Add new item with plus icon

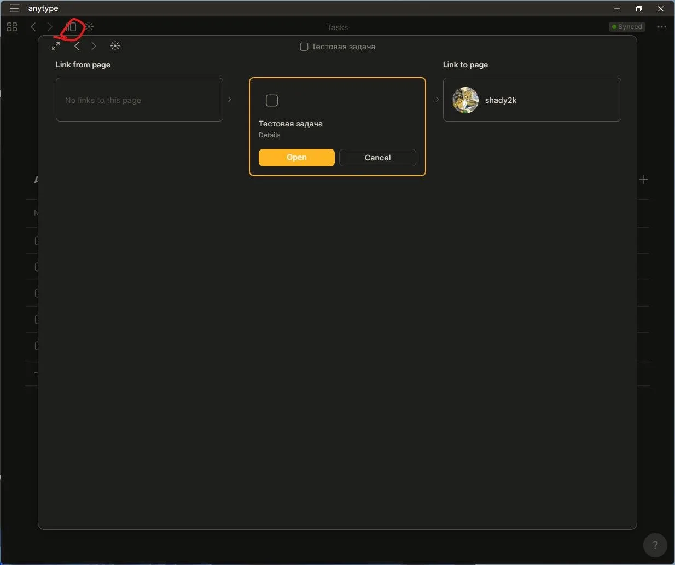pyautogui.click(x=643, y=180)
